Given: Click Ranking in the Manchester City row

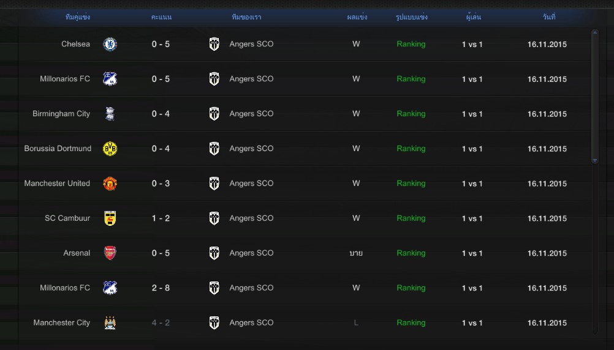Looking at the screenshot, I should pyautogui.click(x=411, y=323).
